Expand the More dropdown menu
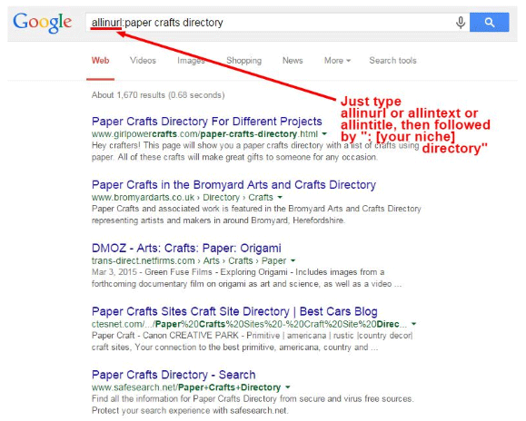526x421 pixels. (x=337, y=61)
